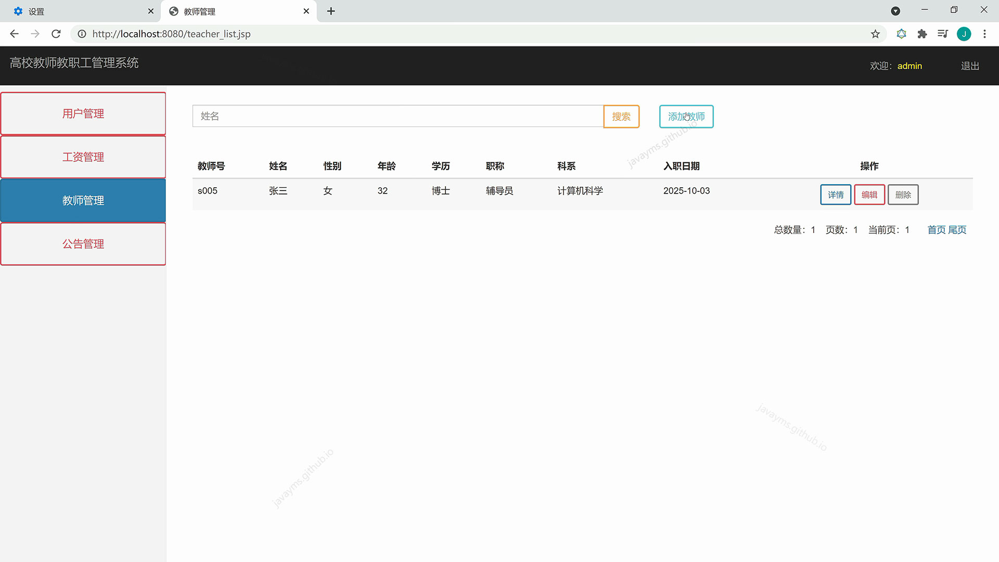999x562 pixels.
Task: Delete teacher s005 using 删除
Action: pos(903,195)
